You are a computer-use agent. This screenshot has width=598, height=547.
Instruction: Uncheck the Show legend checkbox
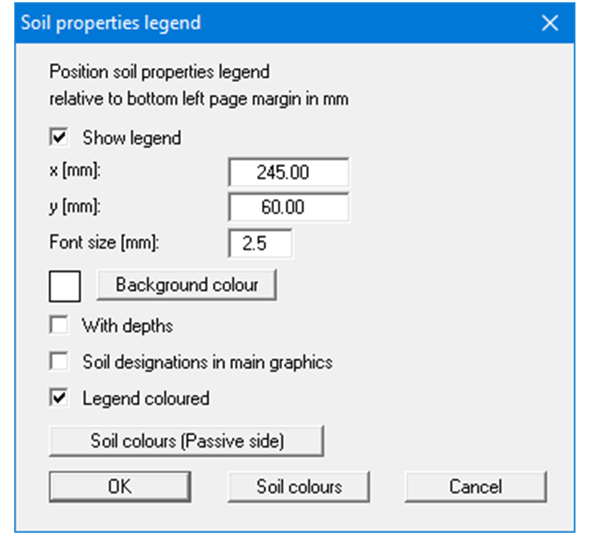(x=58, y=138)
